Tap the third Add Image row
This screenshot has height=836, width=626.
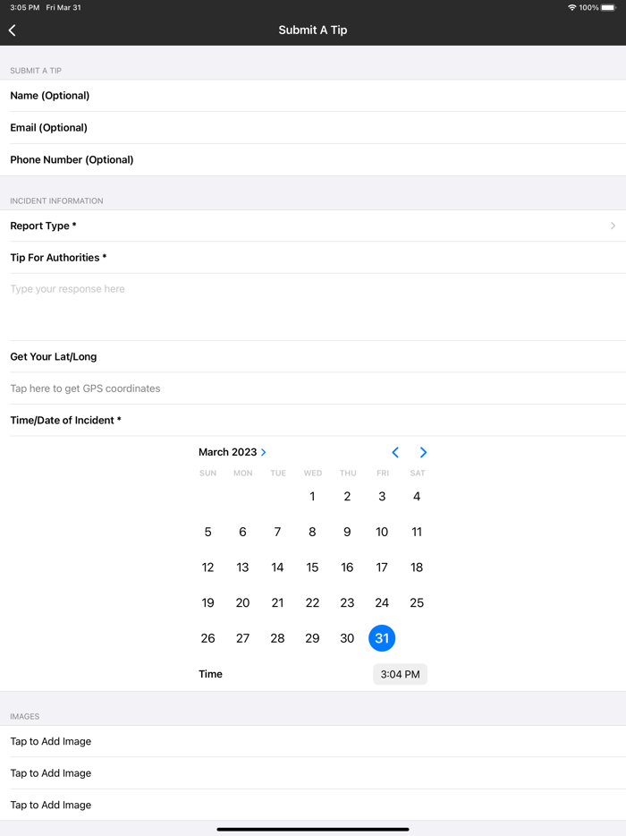(x=313, y=805)
